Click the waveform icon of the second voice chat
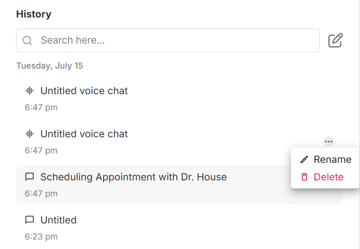Image resolution: width=360 pixels, height=249 pixels. click(30, 134)
